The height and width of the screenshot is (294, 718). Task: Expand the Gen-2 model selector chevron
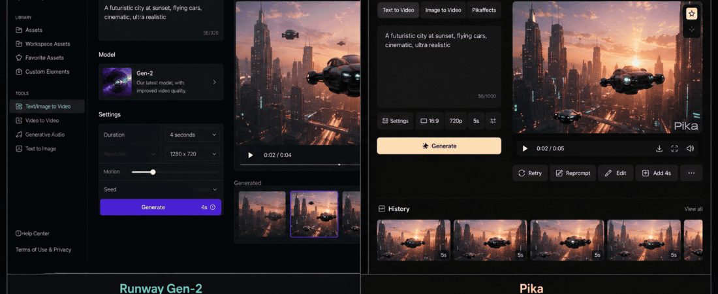(214, 82)
